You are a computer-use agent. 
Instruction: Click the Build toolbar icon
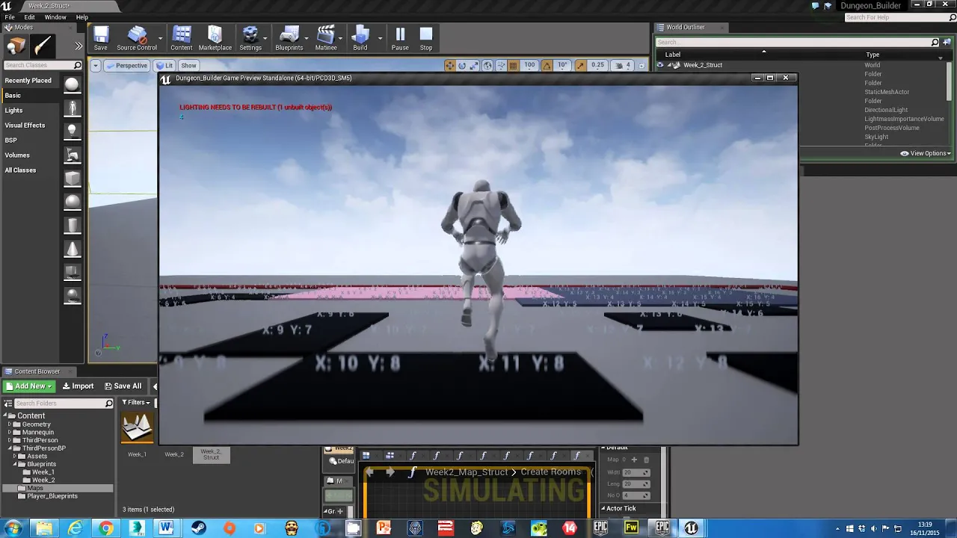pos(360,38)
